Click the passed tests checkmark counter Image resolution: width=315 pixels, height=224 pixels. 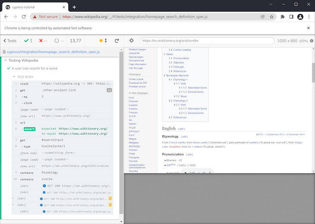click(28, 41)
